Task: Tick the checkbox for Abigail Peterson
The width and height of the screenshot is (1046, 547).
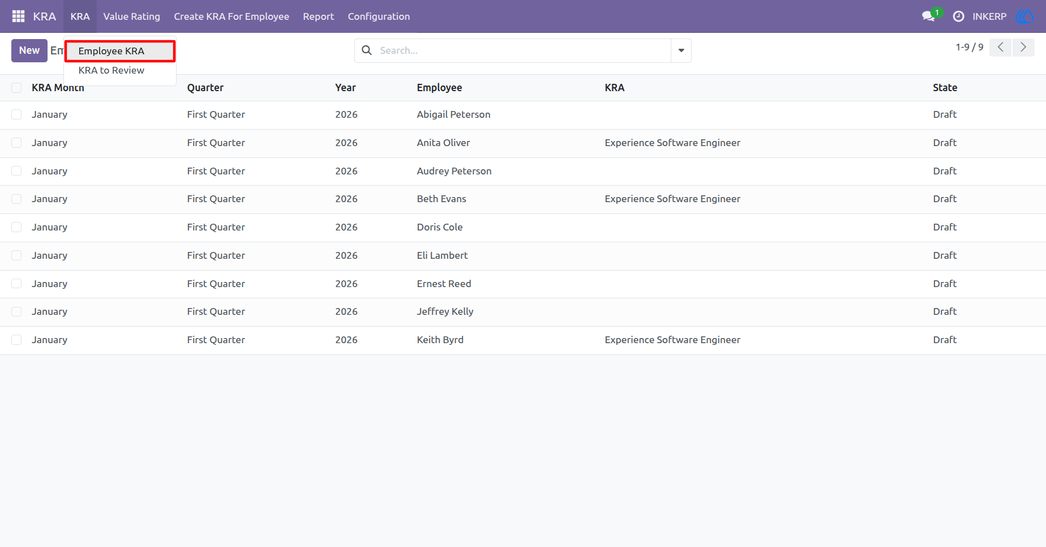Action: (x=16, y=114)
